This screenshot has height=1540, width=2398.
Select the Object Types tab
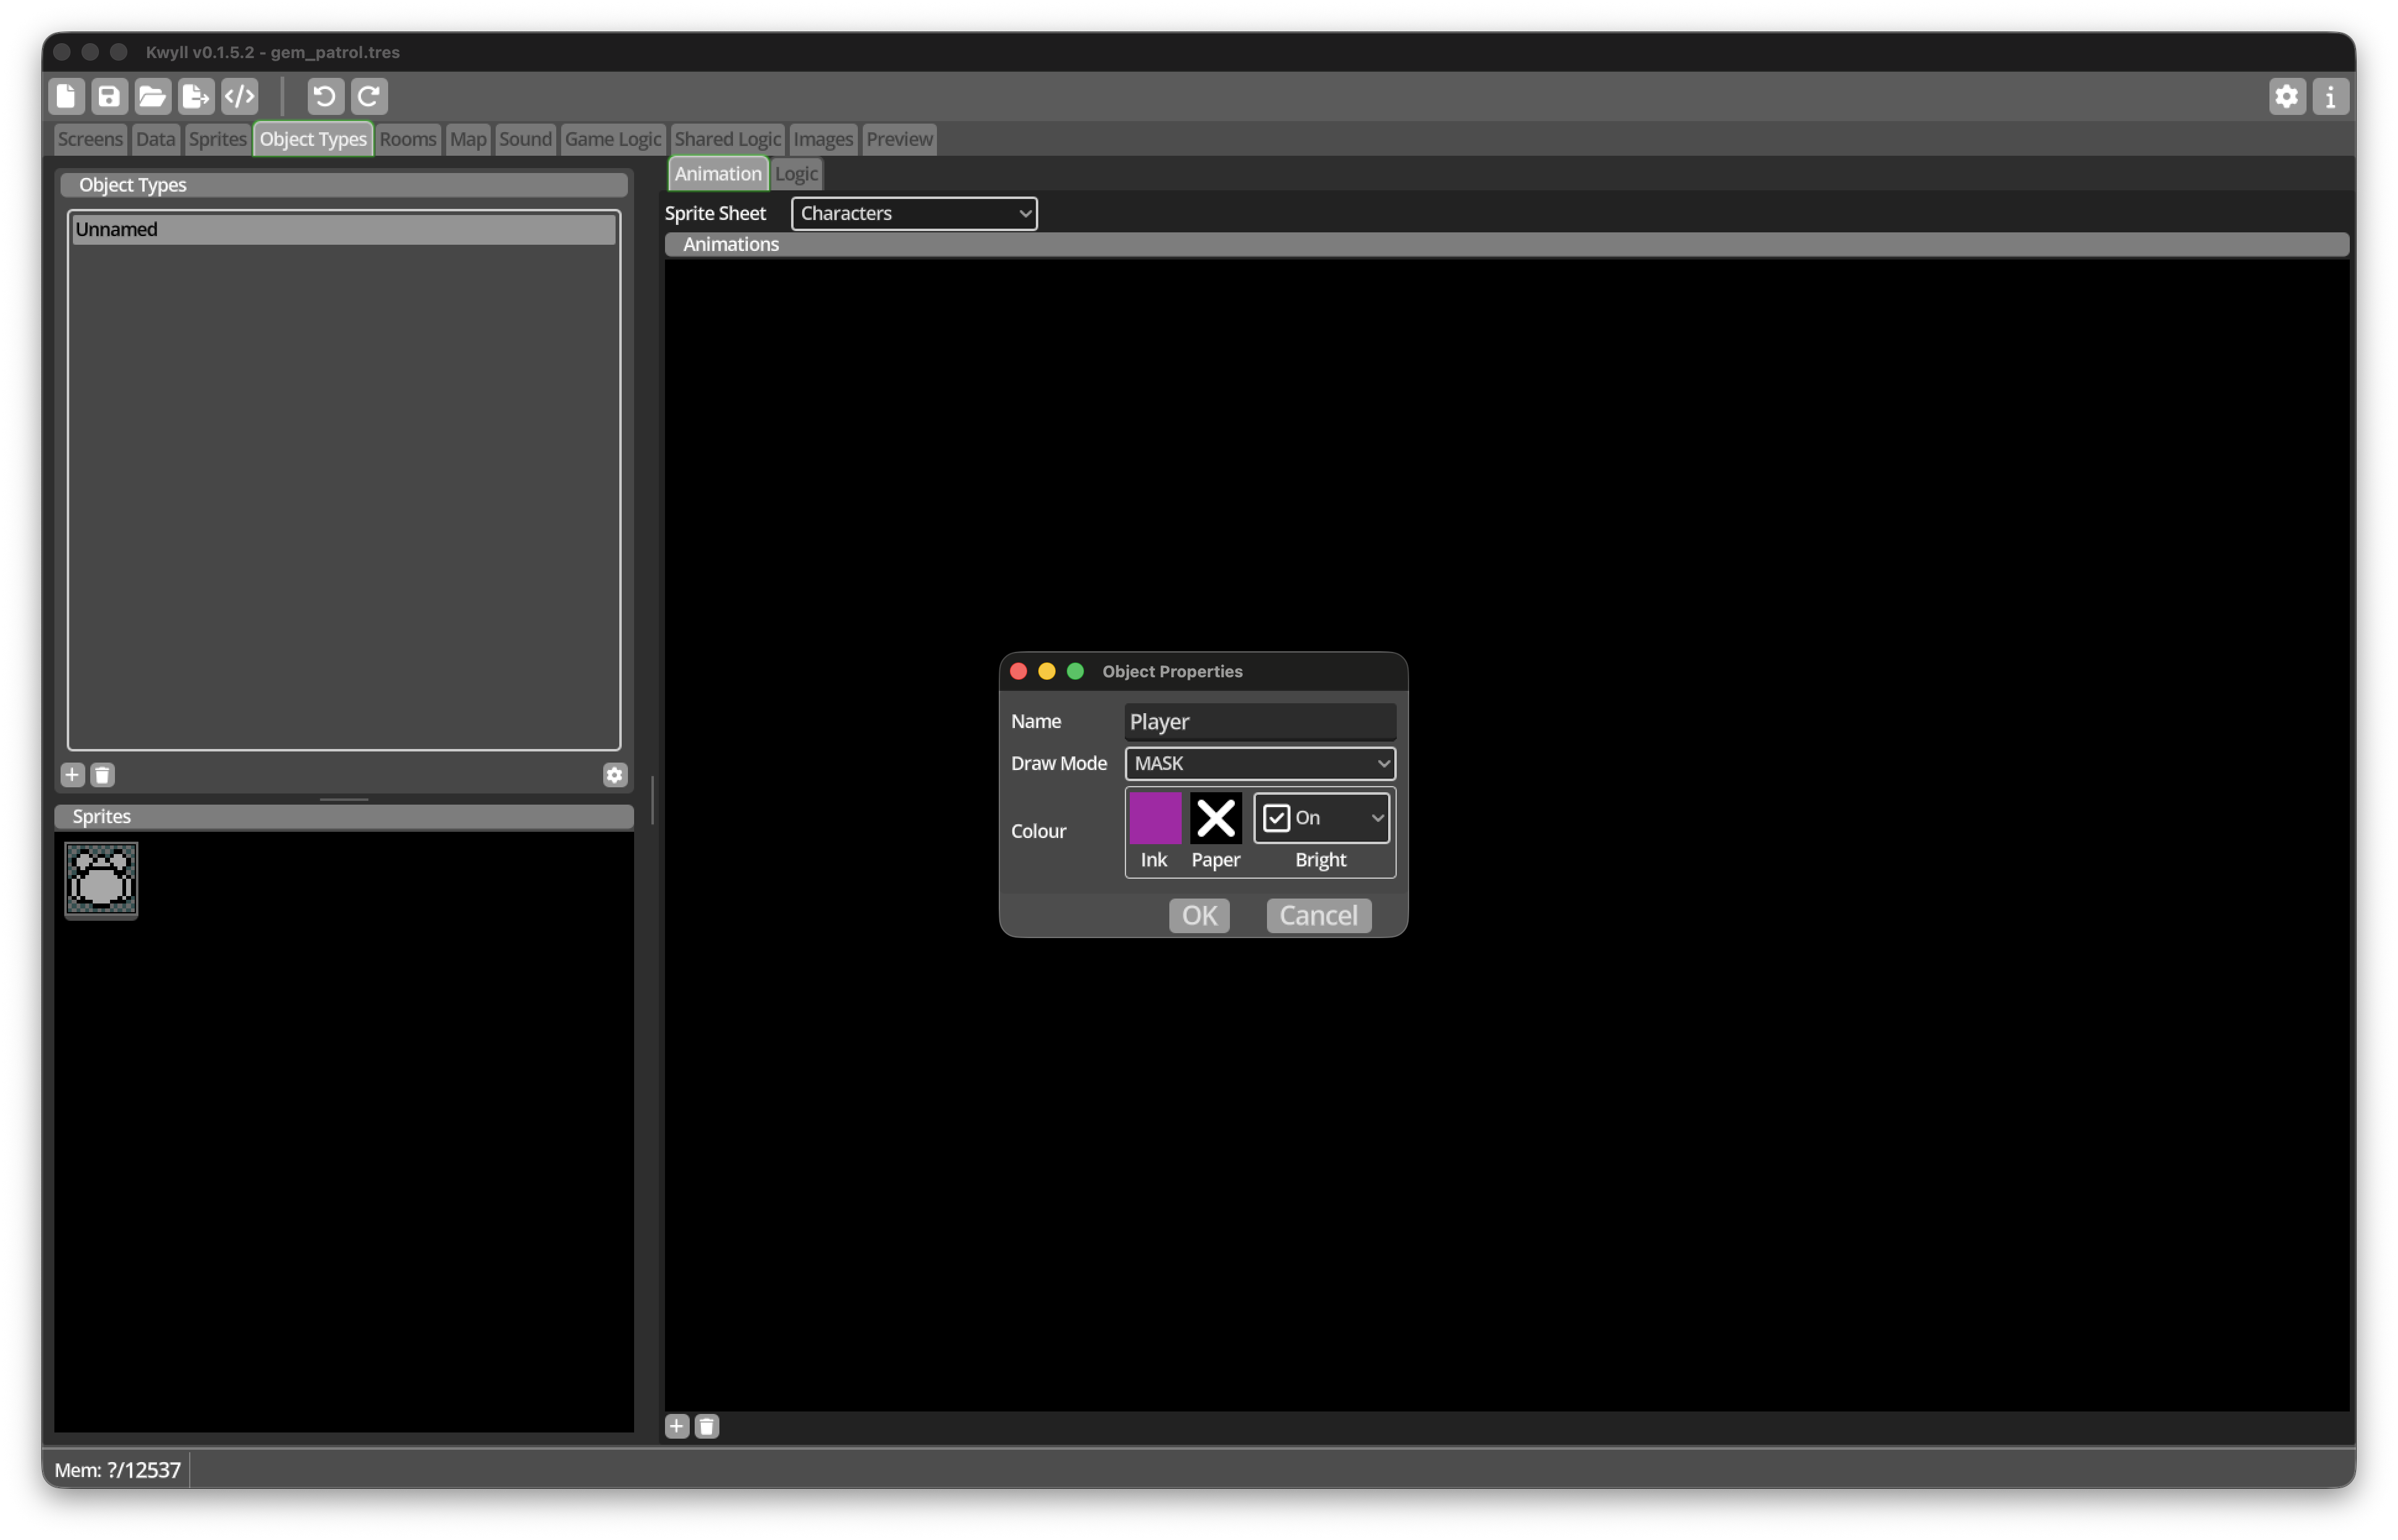313,139
